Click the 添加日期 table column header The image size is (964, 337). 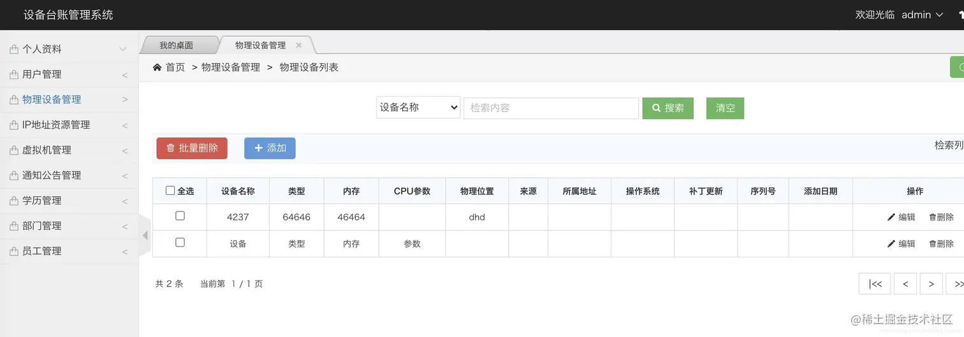tap(821, 191)
